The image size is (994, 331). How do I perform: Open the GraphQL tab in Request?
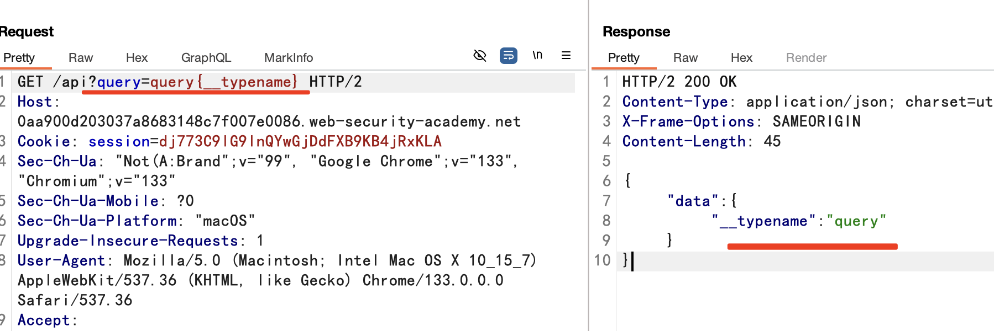[206, 57]
